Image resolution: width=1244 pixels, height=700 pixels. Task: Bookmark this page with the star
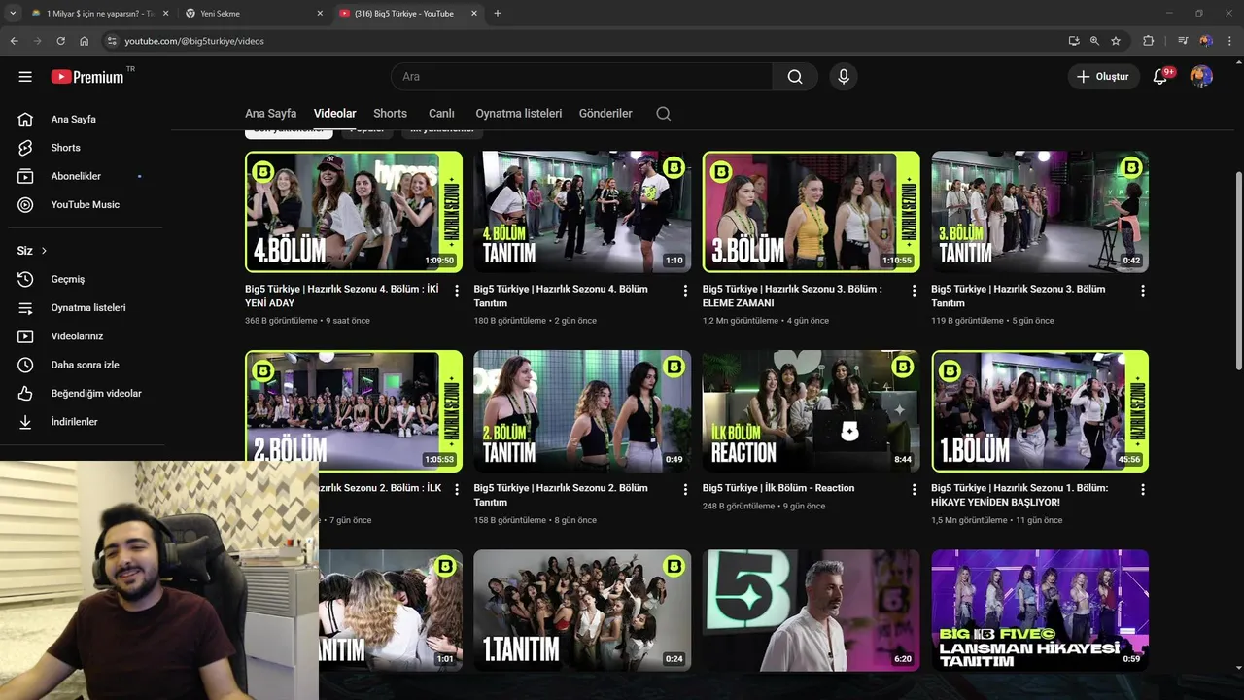pos(1116,41)
